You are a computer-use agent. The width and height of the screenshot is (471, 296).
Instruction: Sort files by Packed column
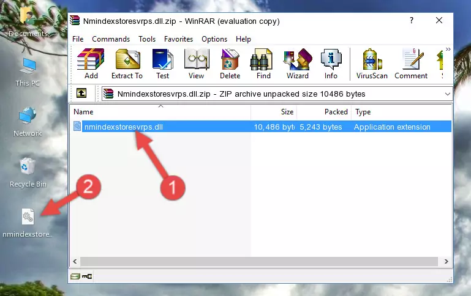coord(324,112)
